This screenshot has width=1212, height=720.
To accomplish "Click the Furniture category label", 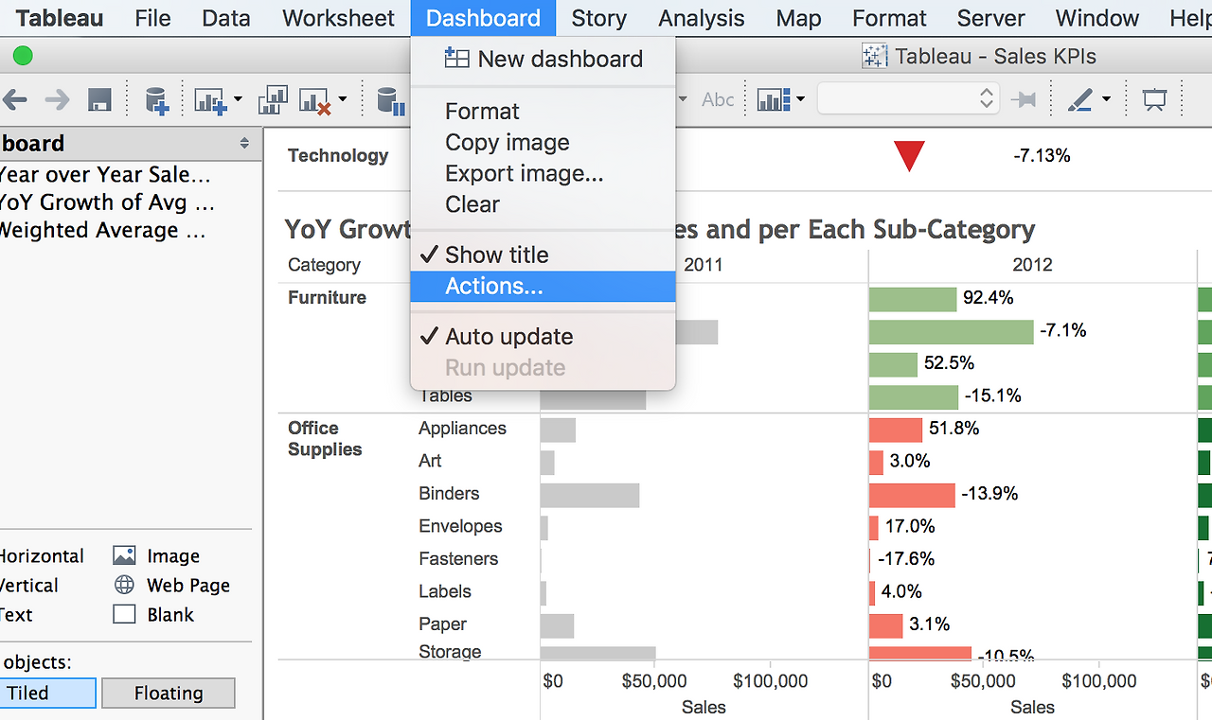I will tap(327, 297).
